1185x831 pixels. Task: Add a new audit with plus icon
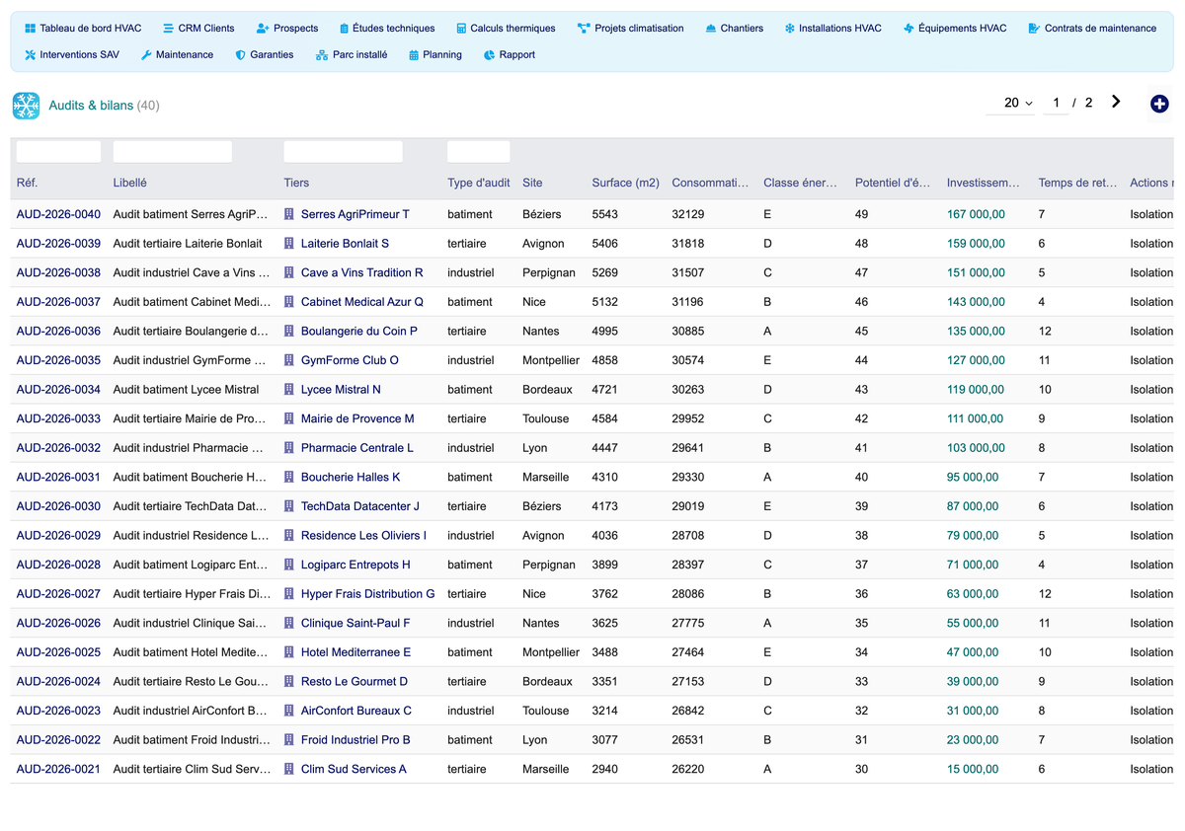pyautogui.click(x=1159, y=103)
